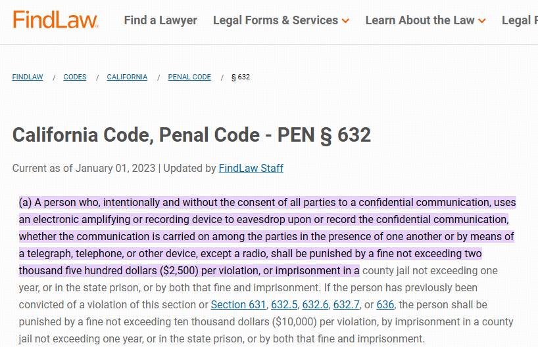Go to CODES breadcrumb link
Image resolution: width=538 pixels, height=347 pixels.
pos(75,77)
